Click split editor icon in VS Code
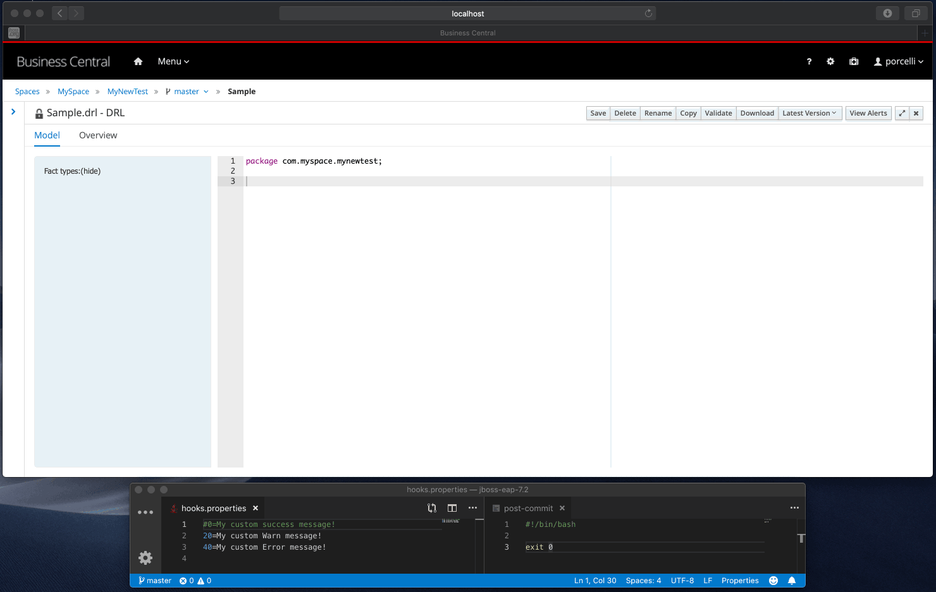Image resolution: width=936 pixels, height=592 pixels. click(452, 508)
